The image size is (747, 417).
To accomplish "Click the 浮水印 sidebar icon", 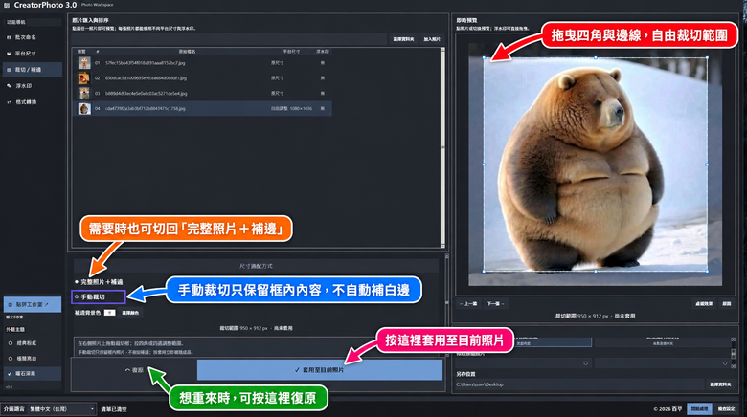I will (9, 86).
